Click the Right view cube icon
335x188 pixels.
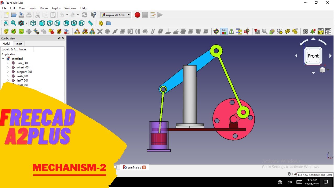pyautogui.click(x=57, y=23)
